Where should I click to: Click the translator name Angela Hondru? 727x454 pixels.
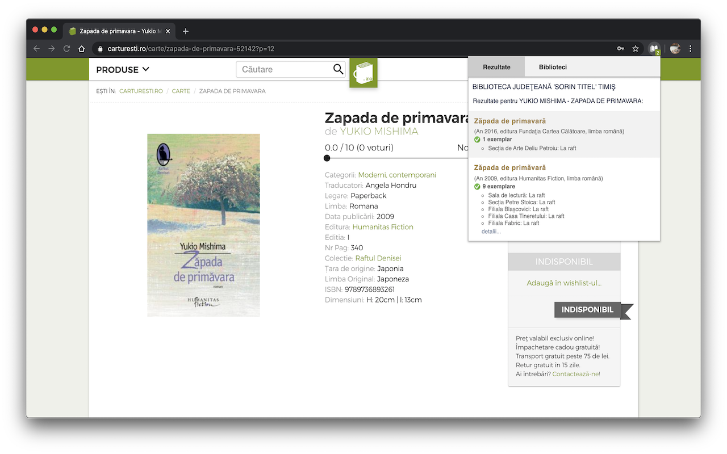coord(391,185)
